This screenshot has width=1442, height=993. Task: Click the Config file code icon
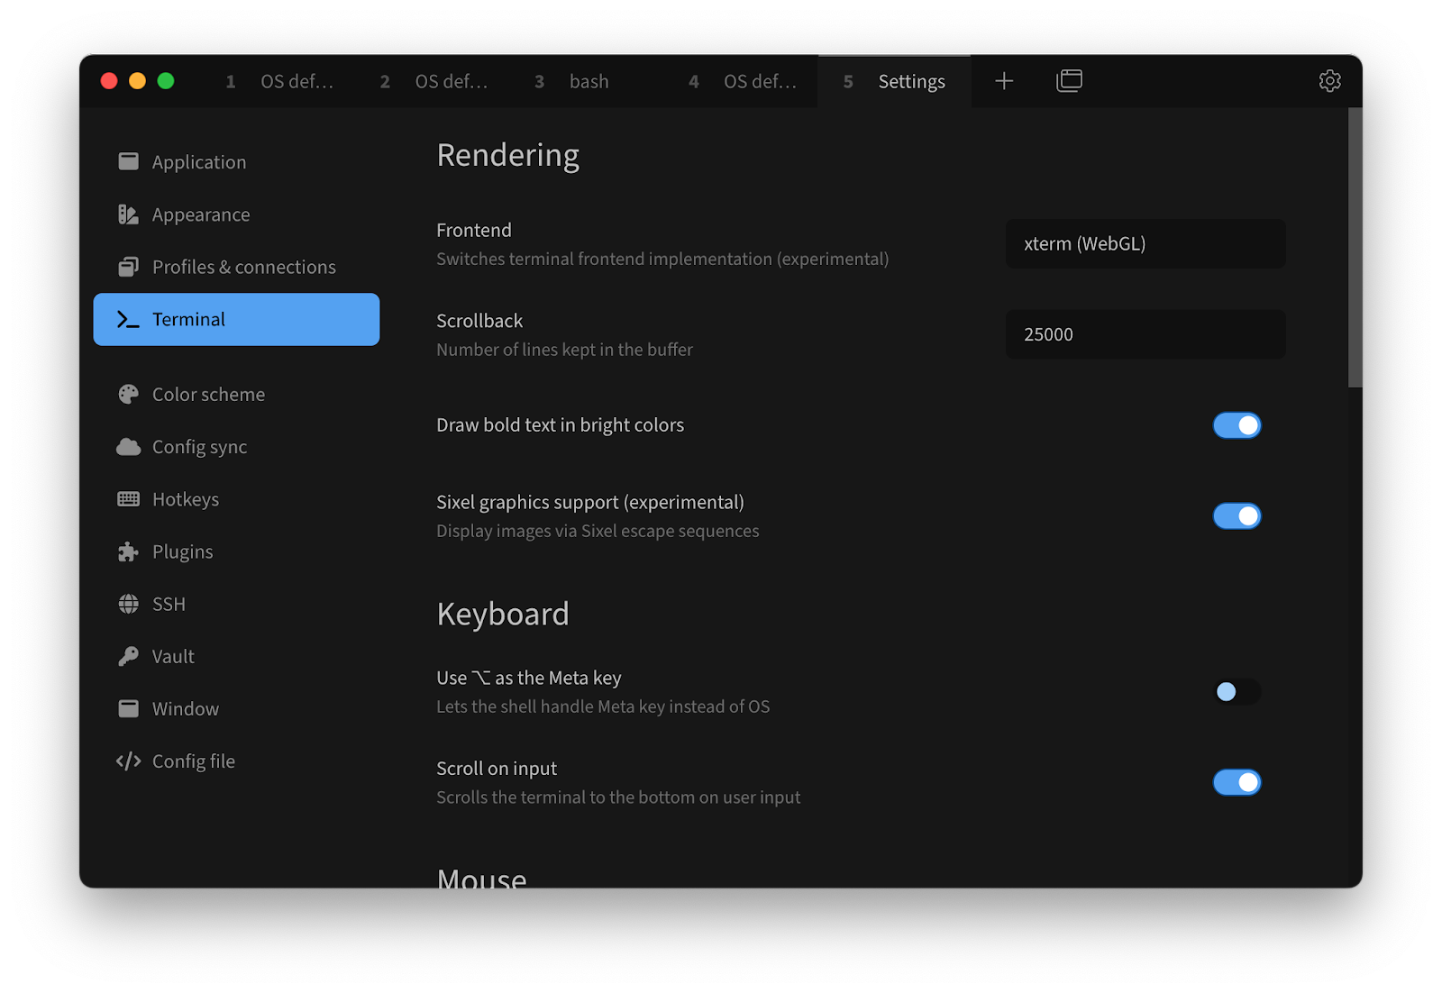click(129, 761)
